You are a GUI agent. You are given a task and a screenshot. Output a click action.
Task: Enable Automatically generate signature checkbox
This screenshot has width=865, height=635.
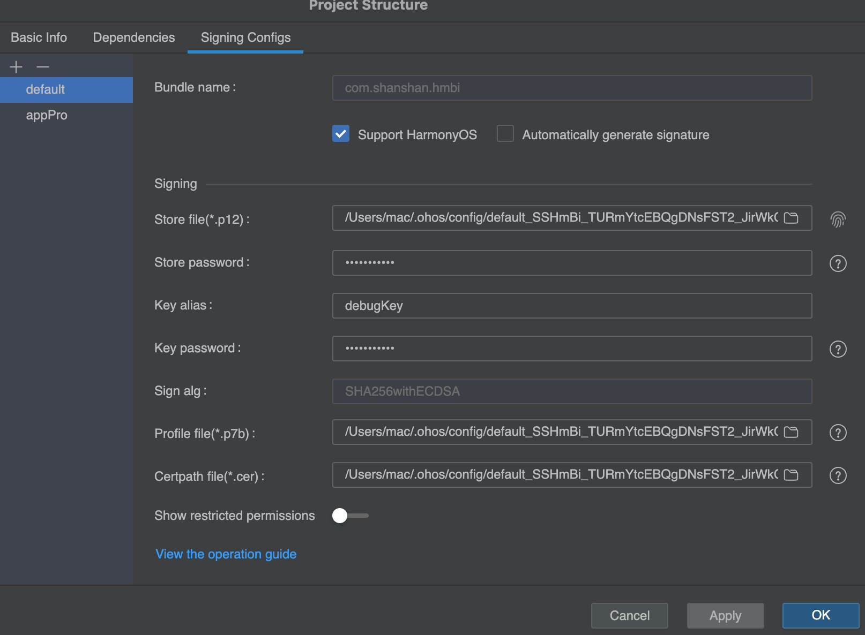coord(505,133)
